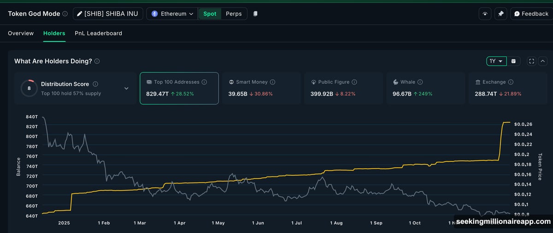Open the PnL Leaderboard tab
This screenshot has width=553, height=233.
pos(99,33)
